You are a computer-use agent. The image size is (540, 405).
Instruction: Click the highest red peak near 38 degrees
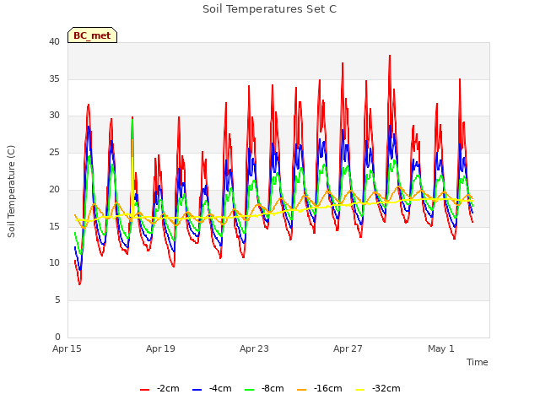[x=390, y=57]
